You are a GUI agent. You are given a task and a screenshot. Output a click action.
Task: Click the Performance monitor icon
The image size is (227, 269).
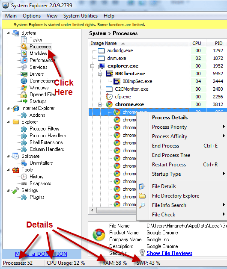coord(24,60)
